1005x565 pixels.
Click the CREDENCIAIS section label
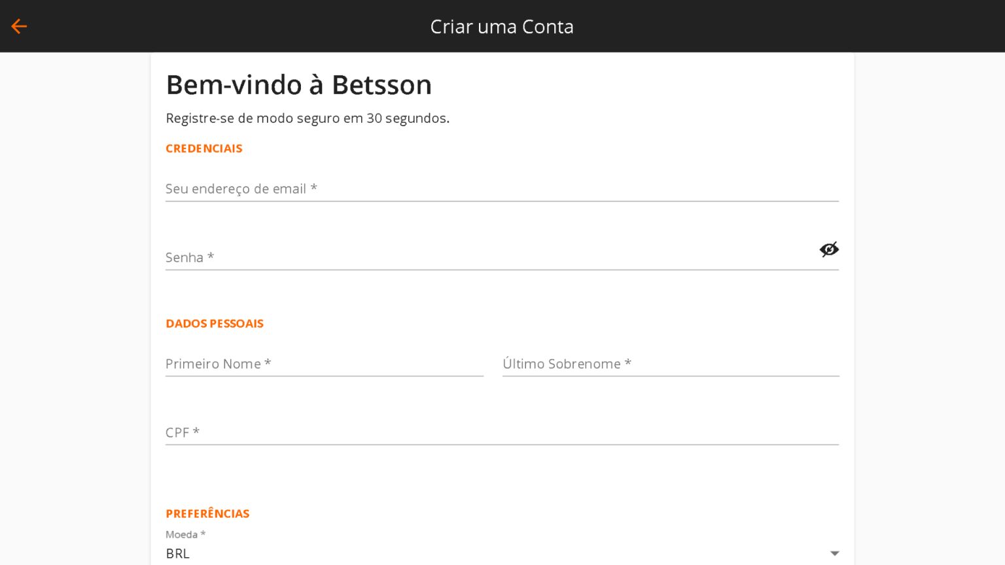pos(204,148)
